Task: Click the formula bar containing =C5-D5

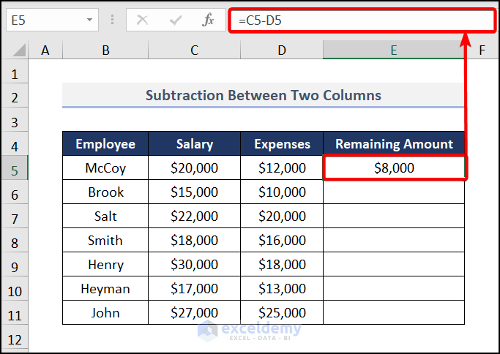Action: tap(362, 20)
